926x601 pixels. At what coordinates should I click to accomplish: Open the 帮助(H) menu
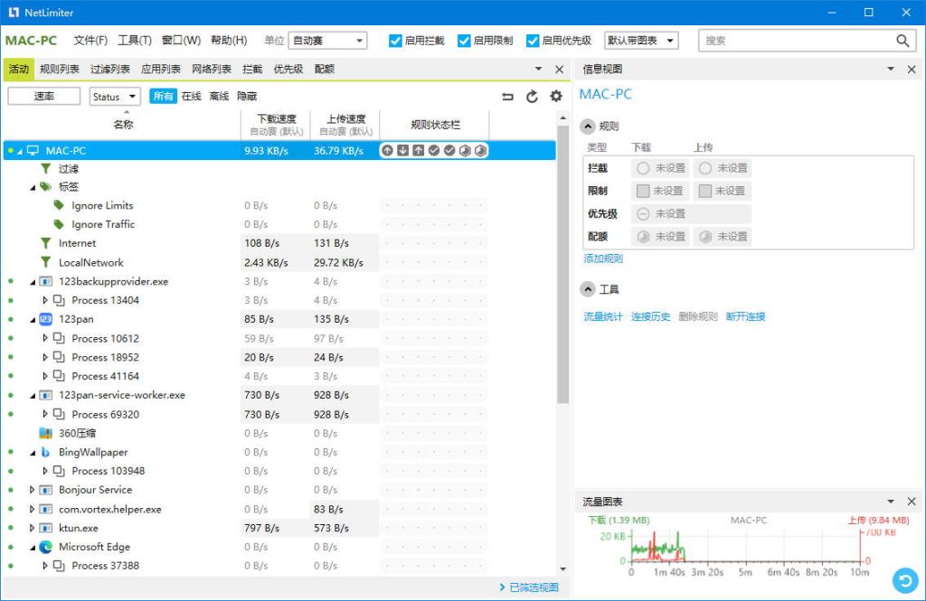point(229,41)
